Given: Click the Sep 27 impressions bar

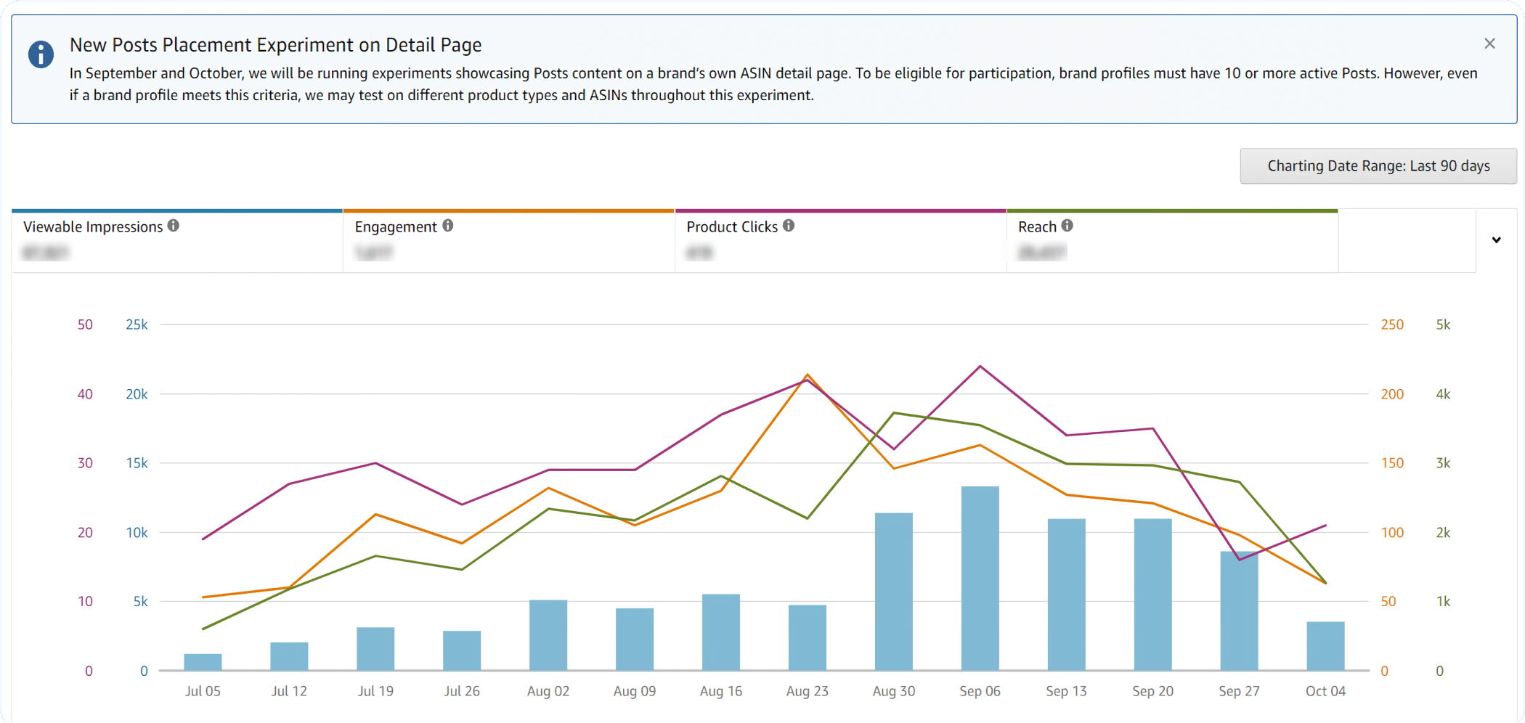Looking at the screenshot, I should coord(1239,611).
